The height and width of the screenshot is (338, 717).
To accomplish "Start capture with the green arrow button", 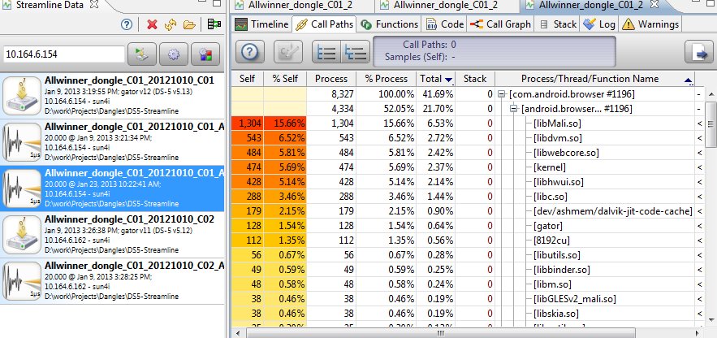I will (x=142, y=54).
